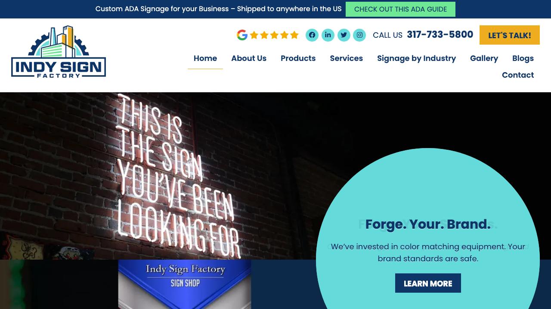551x309 pixels.
Task: Click the LET'S TALK! button
Action: tap(510, 35)
